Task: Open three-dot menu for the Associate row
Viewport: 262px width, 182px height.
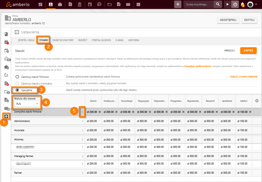Action: pos(83,130)
